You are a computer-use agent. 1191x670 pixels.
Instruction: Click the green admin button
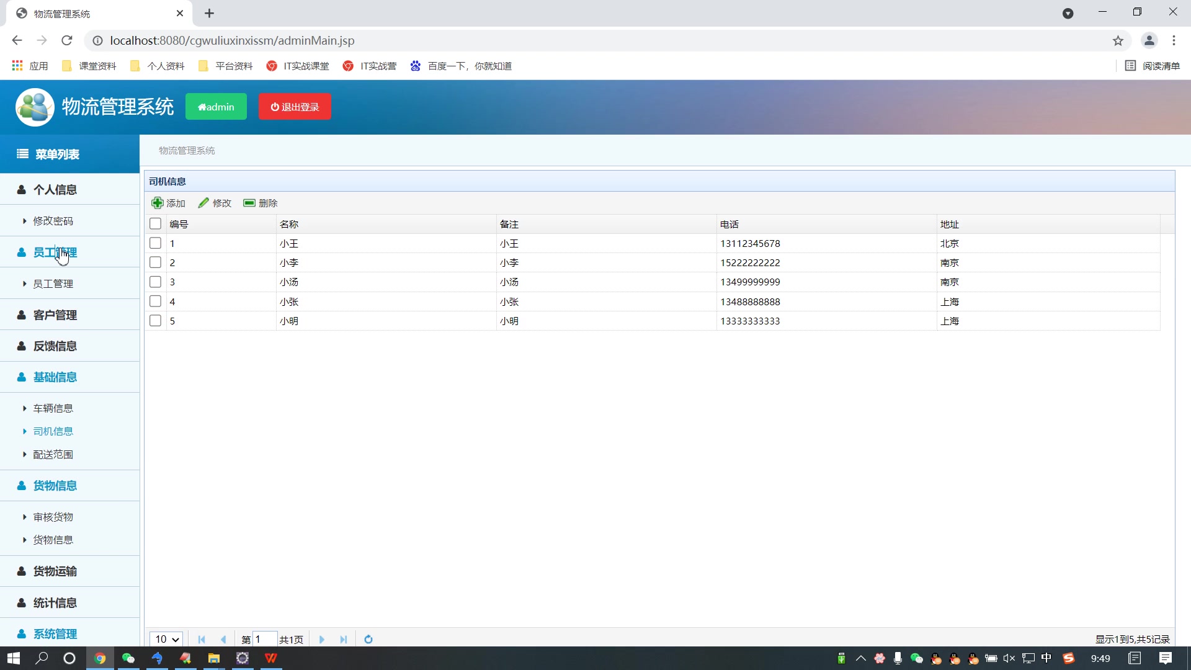pos(216,107)
